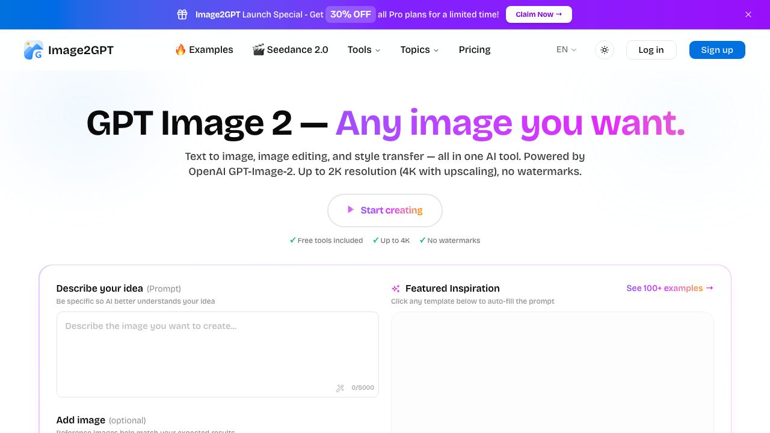Open the EN language selector
770x433 pixels.
click(566, 50)
